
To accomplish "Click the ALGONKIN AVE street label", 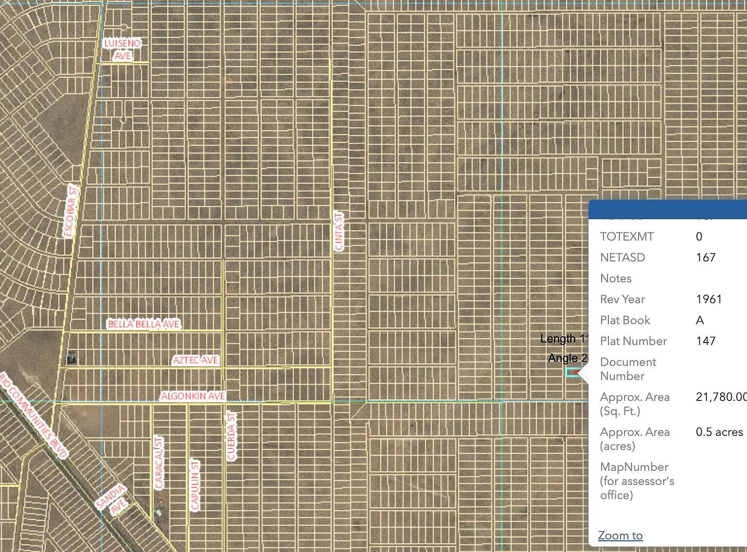I will coord(193,396).
